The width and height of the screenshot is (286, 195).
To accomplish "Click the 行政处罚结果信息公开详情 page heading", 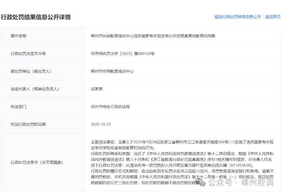I will click(35, 17).
